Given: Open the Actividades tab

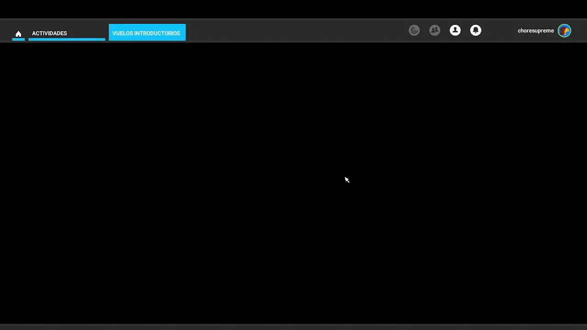Looking at the screenshot, I should [x=66, y=33].
